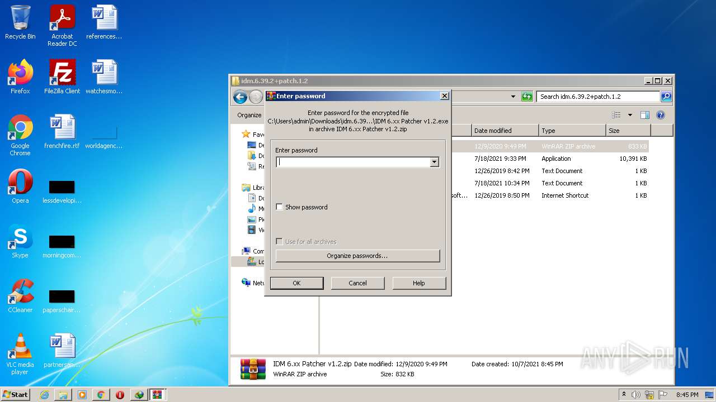The height and width of the screenshot is (402, 716).
Task: Select the watchesmo Word document on the desktop
Action: tap(104, 77)
